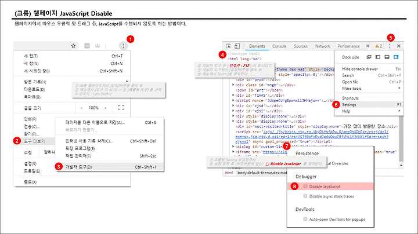Click Open file in the DevTools menu
This screenshot has height=234, width=418.
(369, 82)
